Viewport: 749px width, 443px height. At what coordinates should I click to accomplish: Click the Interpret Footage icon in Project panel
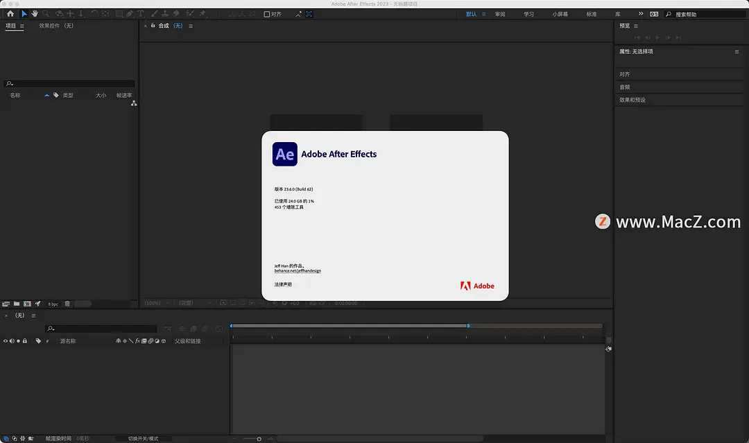click(6, 304)
